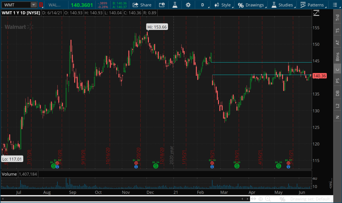342x203 pixels.
Task: Open the DB sidebar tab
Action: pos(337,93)
